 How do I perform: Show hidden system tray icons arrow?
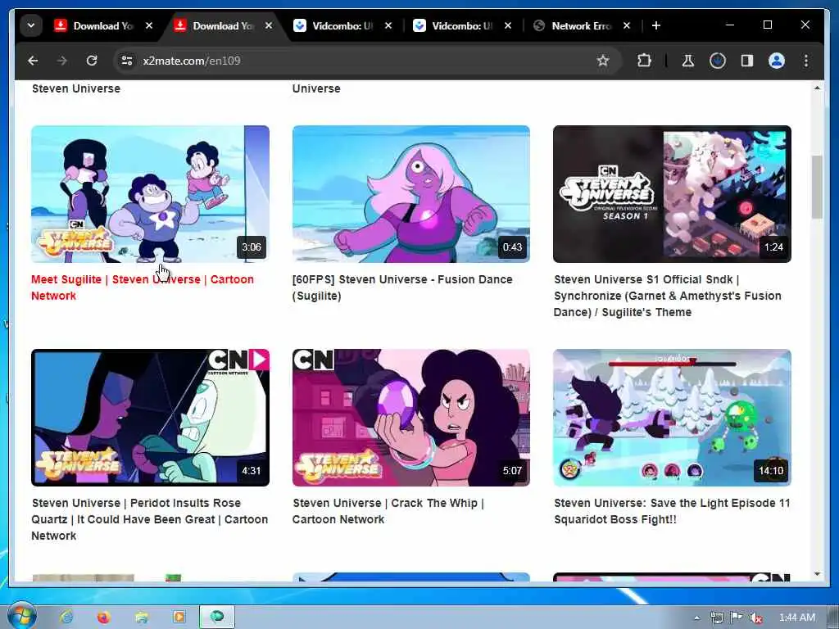(x=696, y=618)
